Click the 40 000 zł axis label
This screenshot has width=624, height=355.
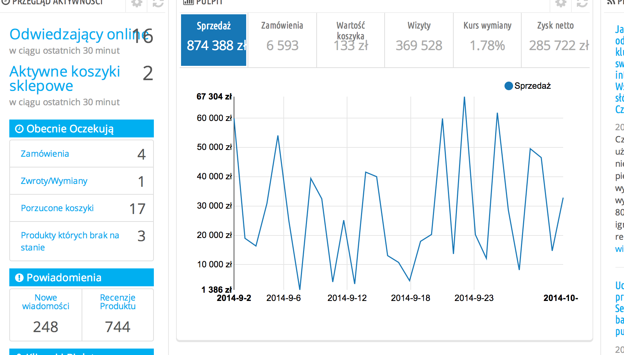click(x=214, y=176)
